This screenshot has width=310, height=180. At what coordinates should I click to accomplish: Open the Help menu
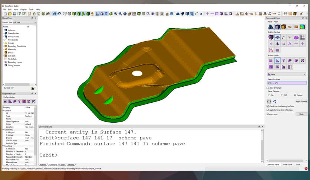pos(38,10)
